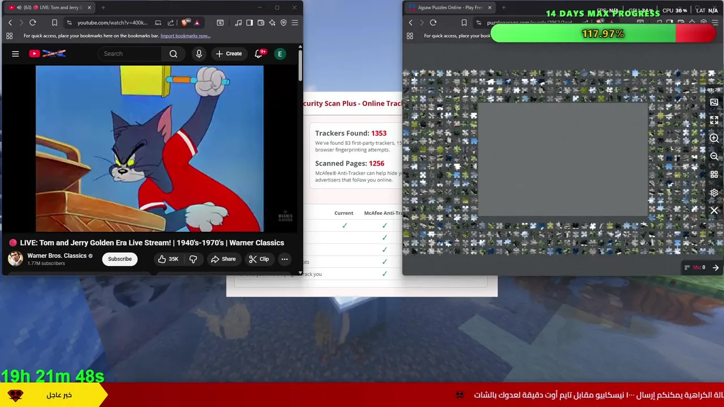724x407 pixels.
Task: Zoom out of the puzzle
Action: pyautogui.click(x=714, y=156)
